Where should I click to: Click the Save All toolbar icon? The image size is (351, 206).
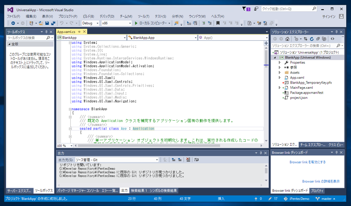(x=53, y=23)
